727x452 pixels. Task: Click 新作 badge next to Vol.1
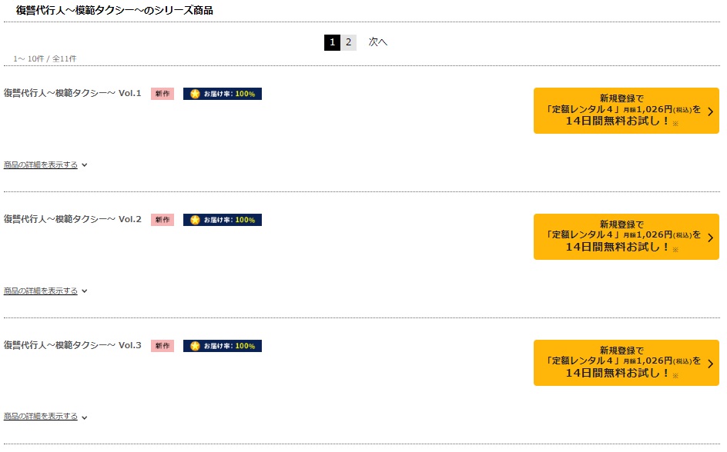tap(162, 94)
